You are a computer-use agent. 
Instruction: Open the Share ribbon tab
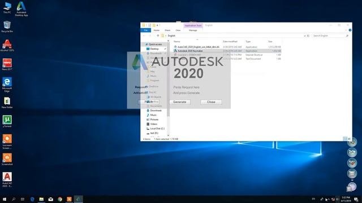(167, 30)
